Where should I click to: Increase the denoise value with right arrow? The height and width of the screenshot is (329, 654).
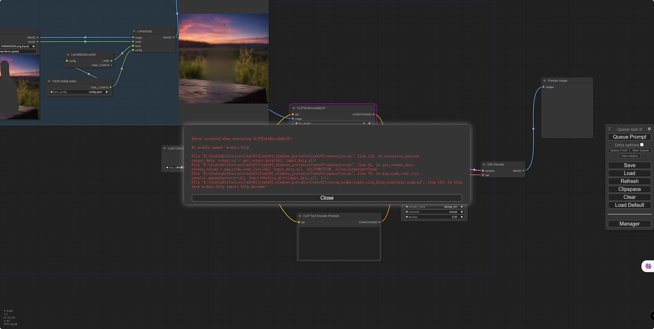(462, 217)
